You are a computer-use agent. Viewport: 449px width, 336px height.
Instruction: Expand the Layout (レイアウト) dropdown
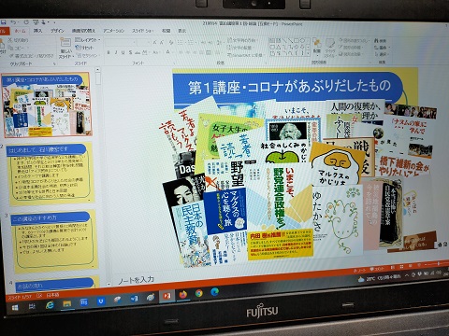(x=88, y=40)
